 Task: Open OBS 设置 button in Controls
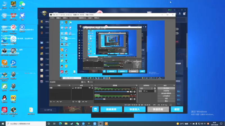pos(166,99)
